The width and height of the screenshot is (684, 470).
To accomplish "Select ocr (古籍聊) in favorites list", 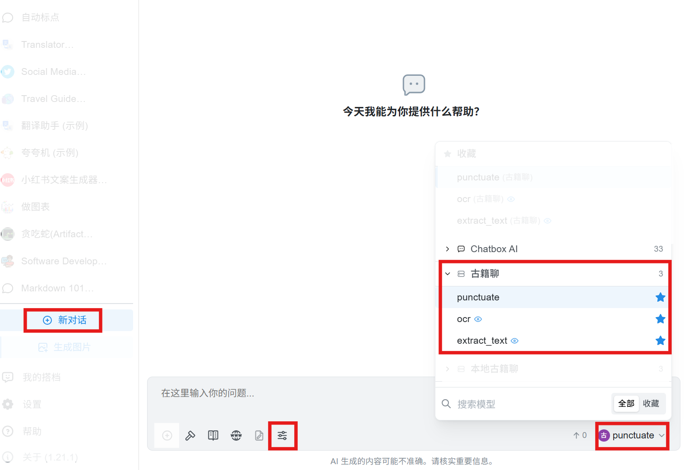I will coord(553,199).
